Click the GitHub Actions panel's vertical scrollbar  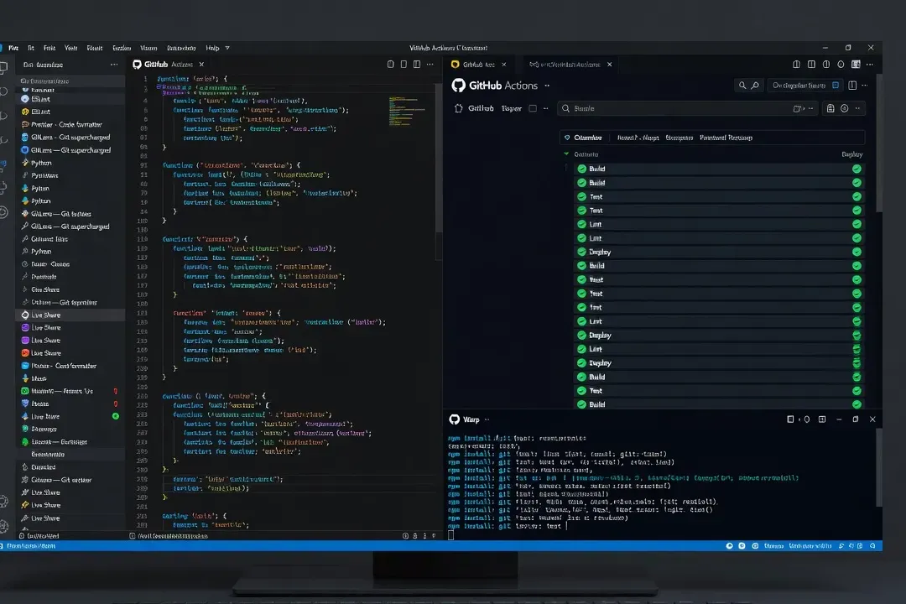(879, 144)
